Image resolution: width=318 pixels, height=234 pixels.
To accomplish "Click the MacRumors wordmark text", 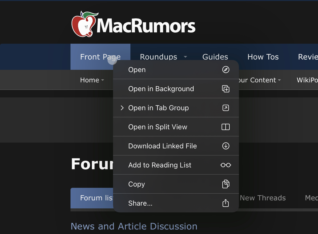I will click(146, 25).
